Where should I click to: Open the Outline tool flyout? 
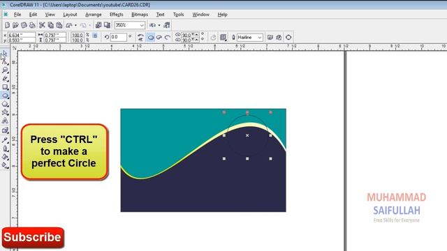coord(5,149)
